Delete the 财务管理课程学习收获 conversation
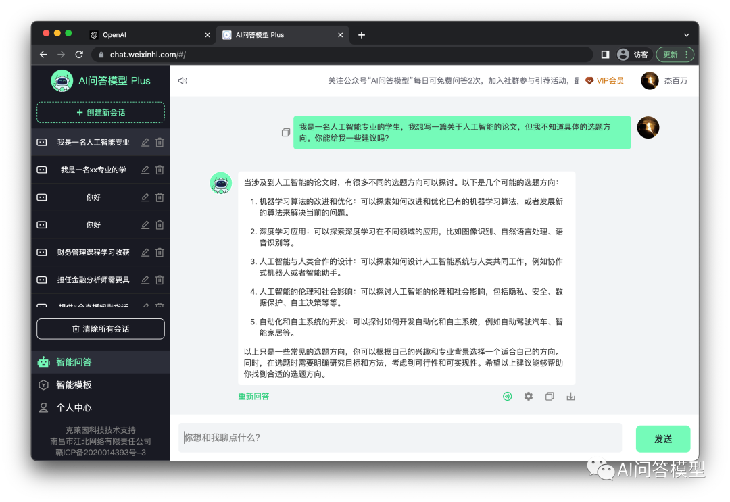The image size is (730, 502). coord(160,252)
